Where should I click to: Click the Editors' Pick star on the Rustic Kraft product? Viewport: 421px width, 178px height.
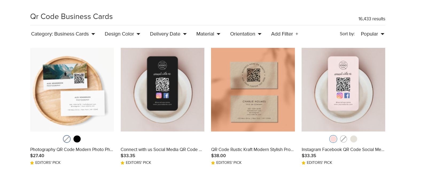click(x=213, y=162)
